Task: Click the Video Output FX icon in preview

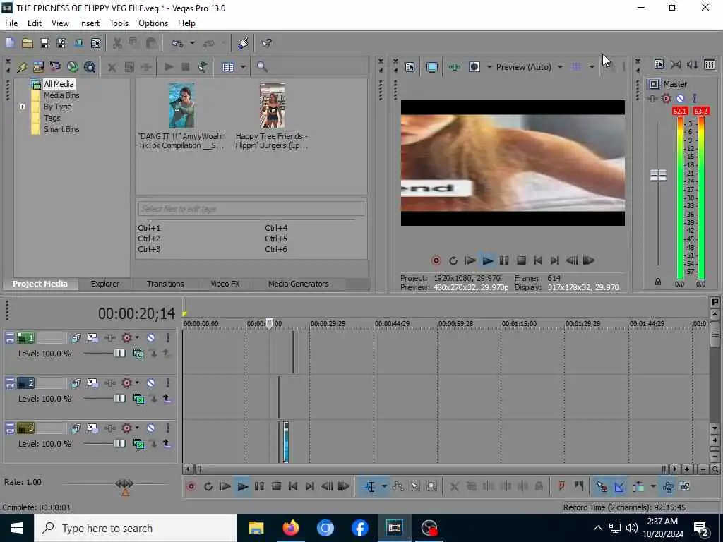Action: pyautogui.click(x=454, y=67)
